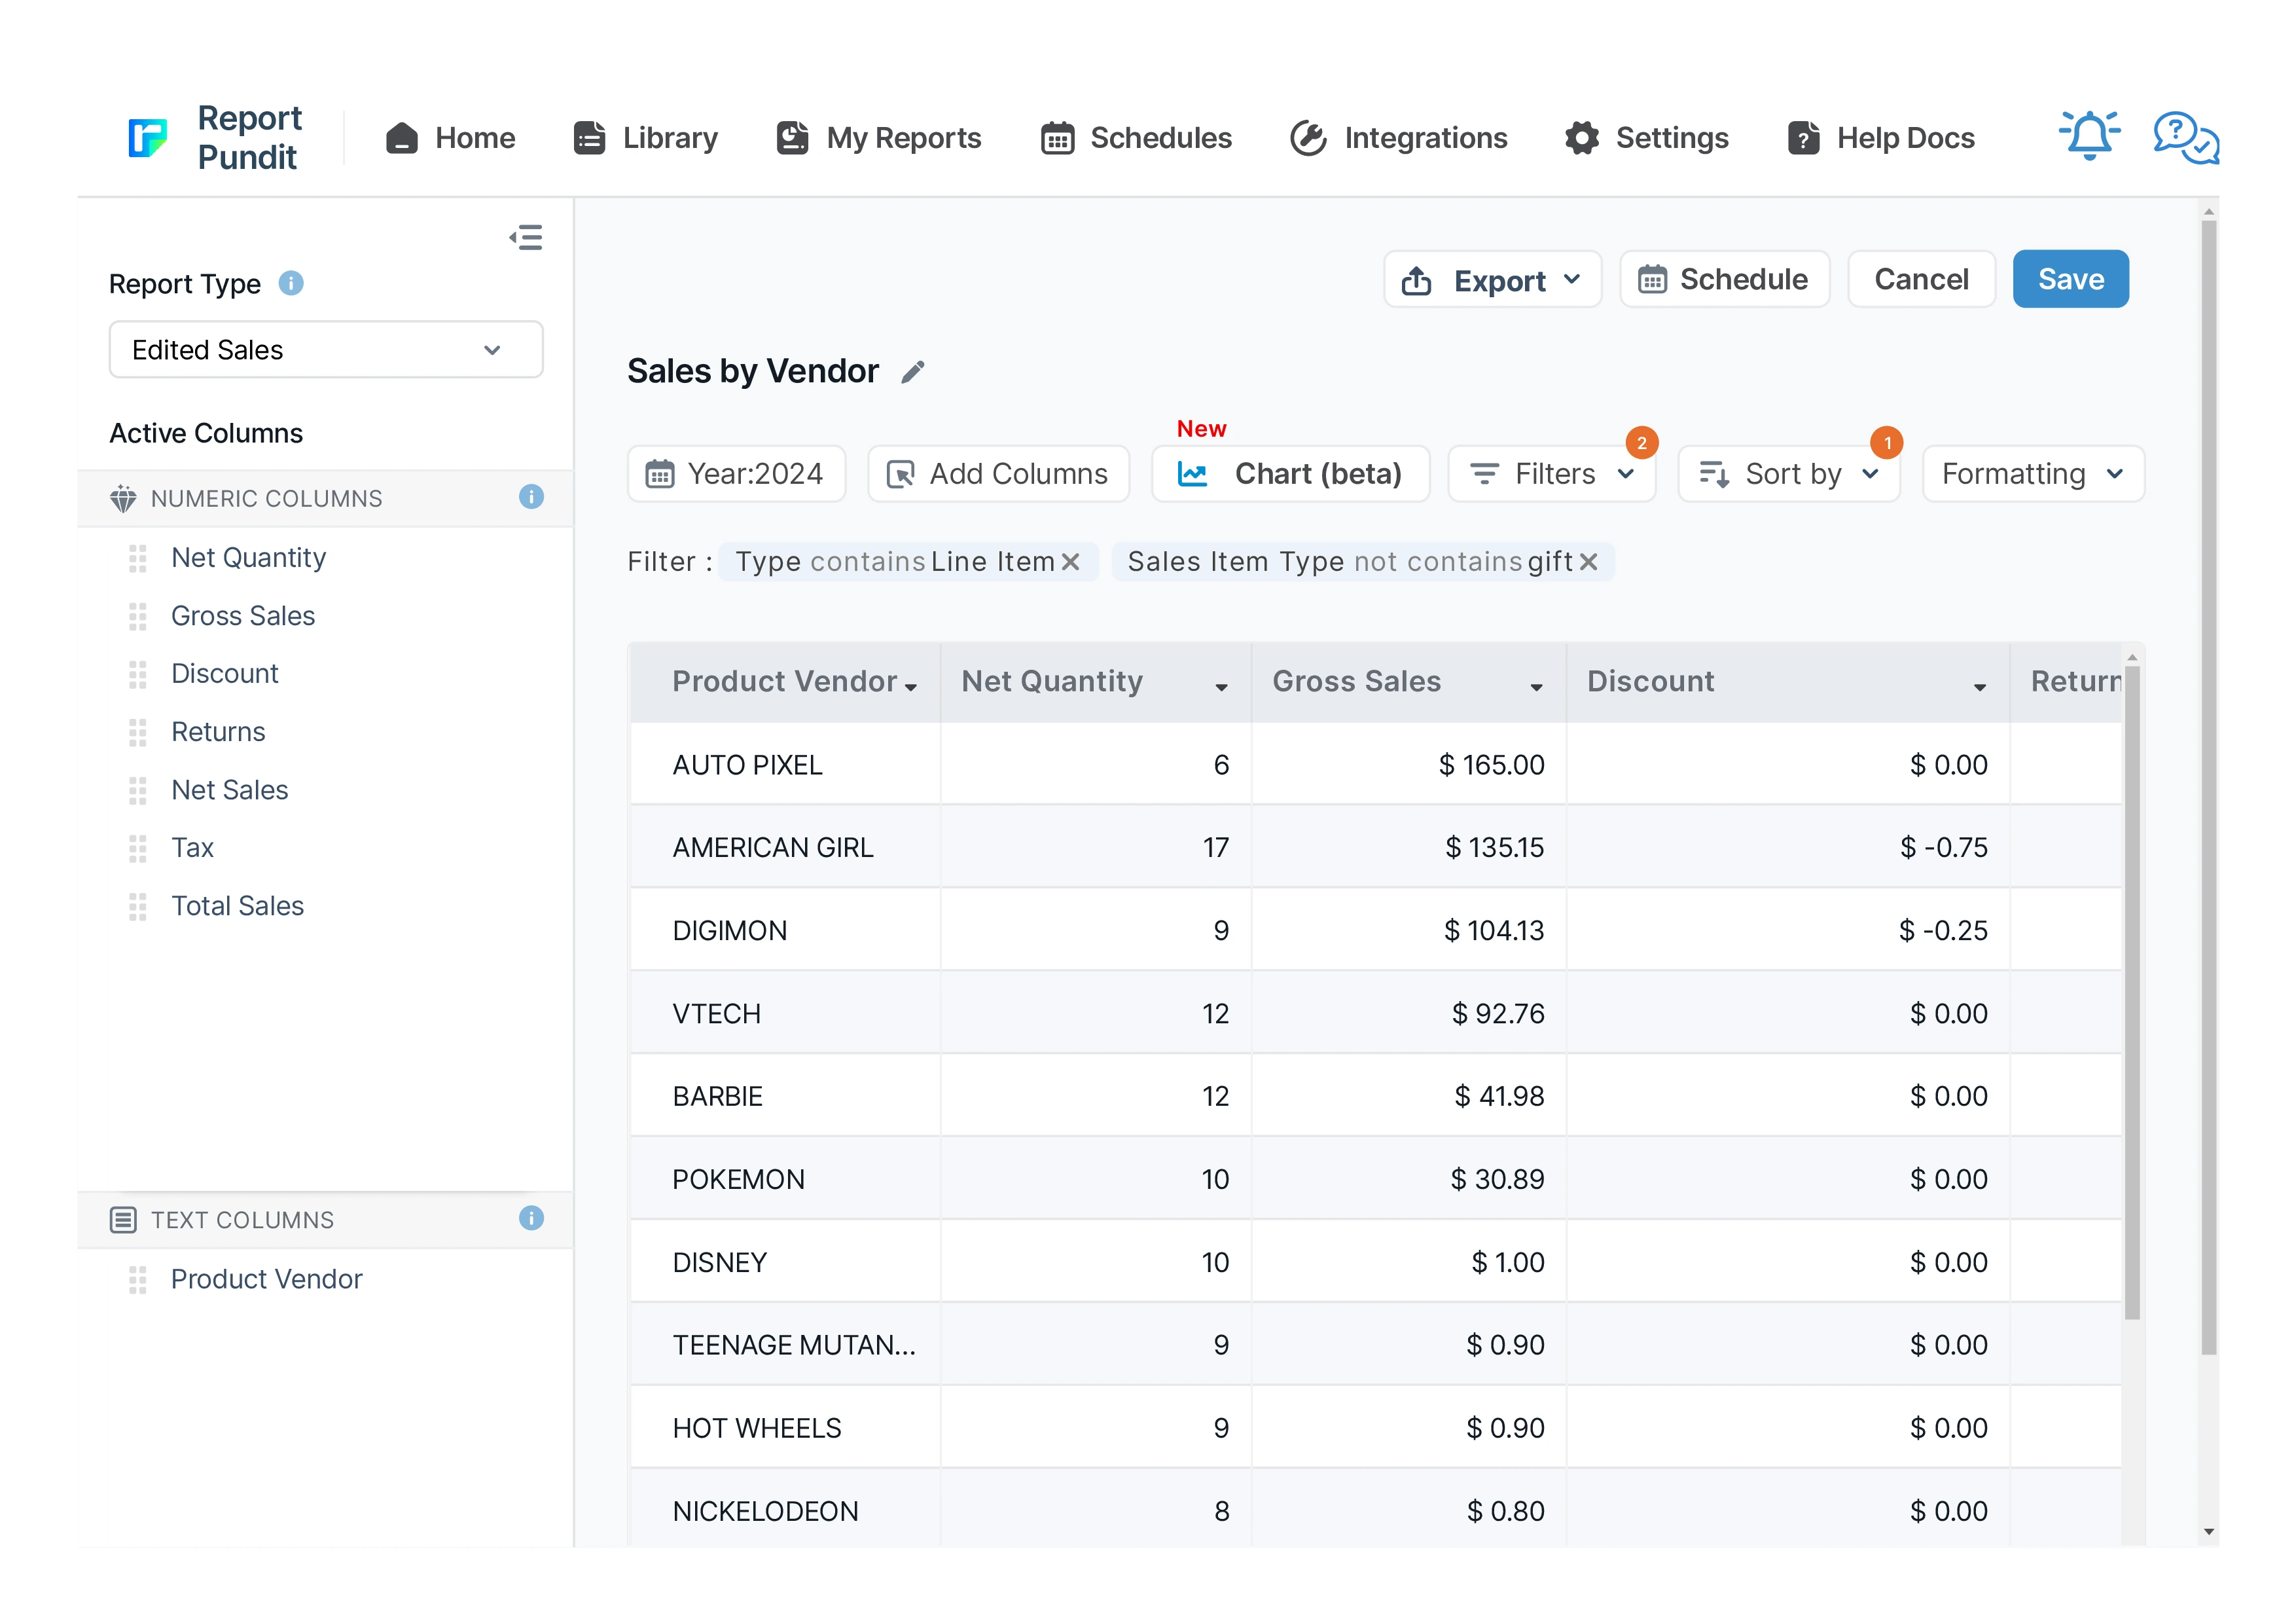The width and height of the screenshot is (2296, 1623).
Task: Click the Add Columns button
Action: pos(998,474)
